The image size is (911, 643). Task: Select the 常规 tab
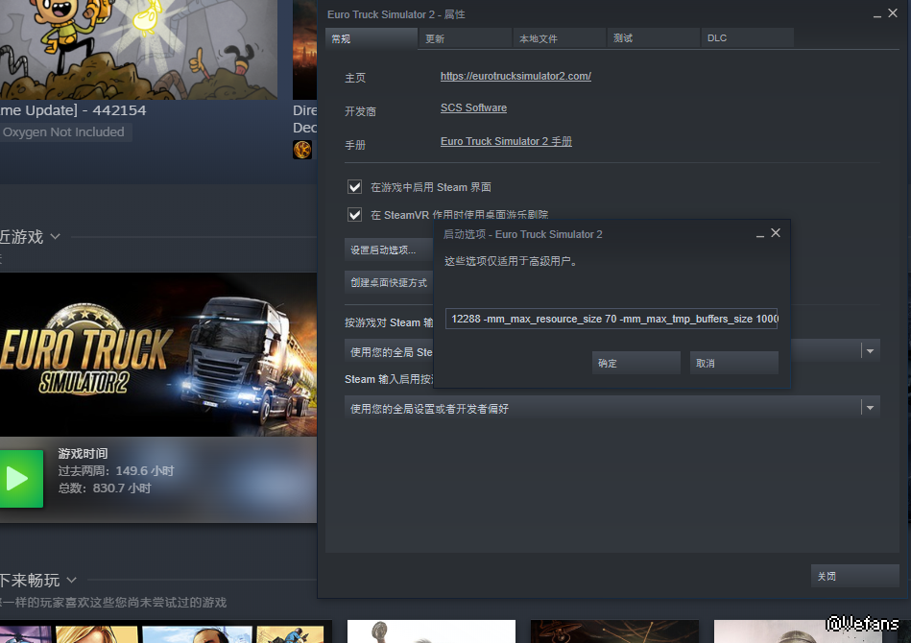pyautogui.click(x=372, y=38)
